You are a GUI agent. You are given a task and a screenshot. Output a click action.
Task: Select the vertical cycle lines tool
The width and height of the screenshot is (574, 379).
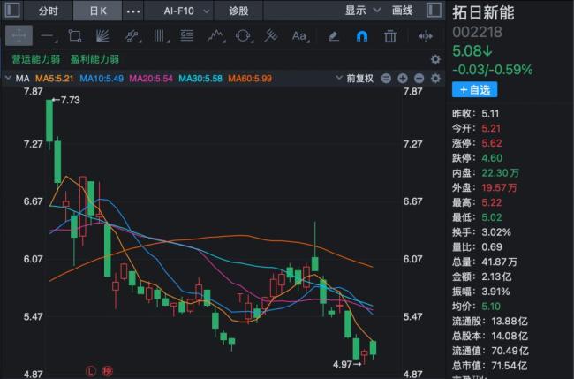(160, 36)
